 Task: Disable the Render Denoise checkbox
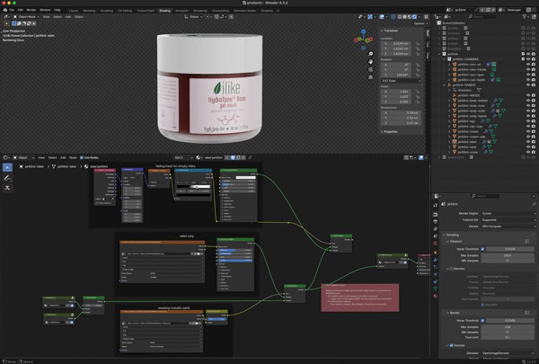[451, 345]
